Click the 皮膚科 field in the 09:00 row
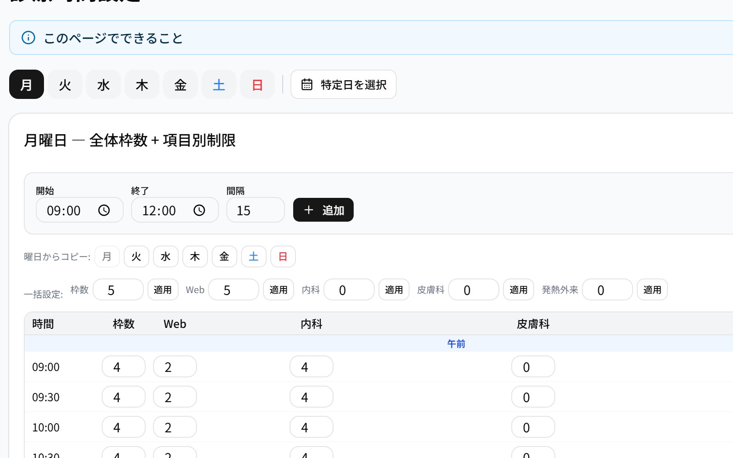Screen dimensions: 733x458 533,366
